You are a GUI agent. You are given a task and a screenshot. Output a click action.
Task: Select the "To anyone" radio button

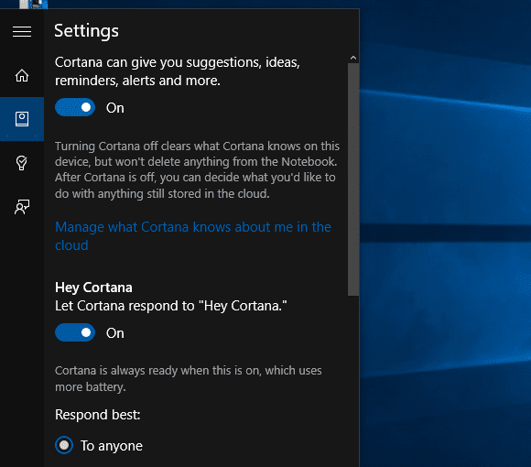pyautogui.click(x=64, y=445)
